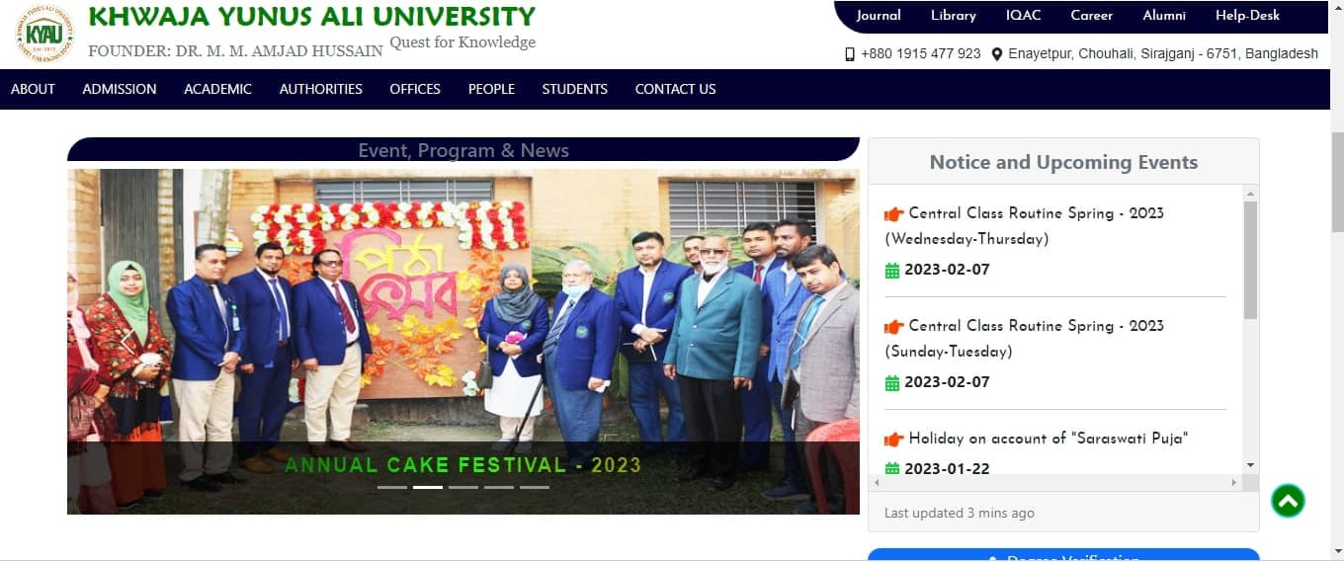Viewport: 1344px width, 562px height.
Task: Click notice list horizontal scroll left arrow
Action: point(877,483)
